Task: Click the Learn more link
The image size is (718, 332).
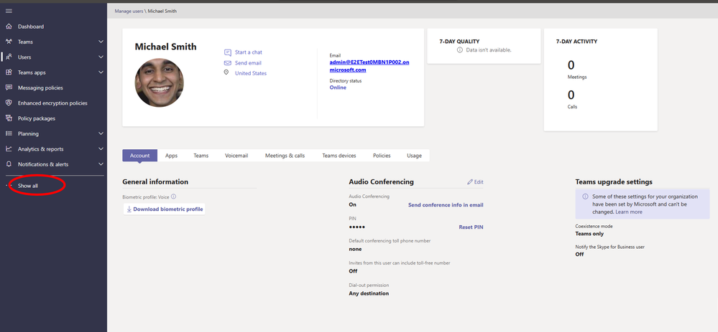Action: tap(629, 212)
